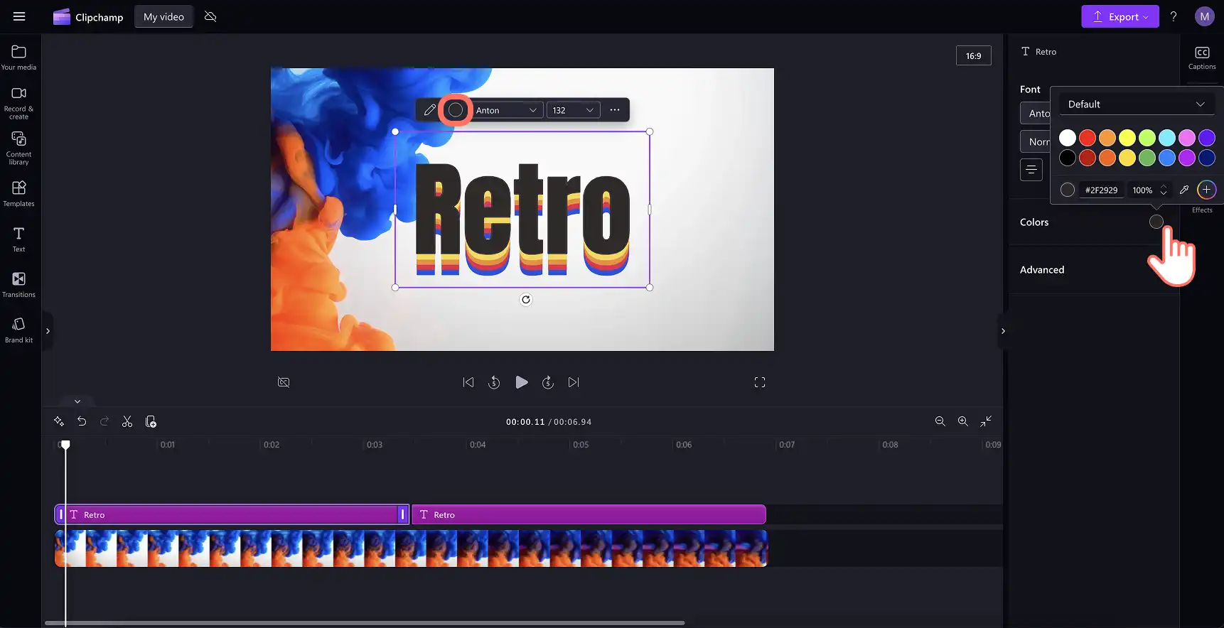1224x628 pixels.
Task: Toggle the cloud sync off icon
Action: (210, 16)
